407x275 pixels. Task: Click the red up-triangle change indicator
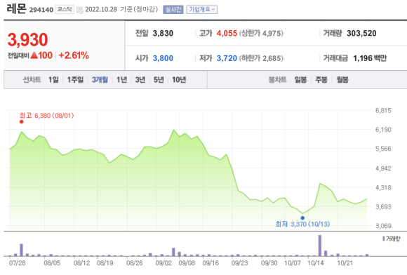[34, 55]
